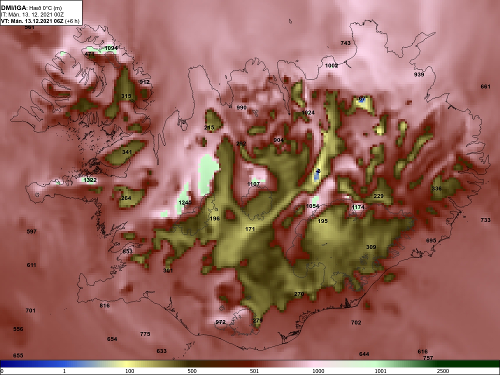This screenshot has height=375, width=500.
Task: Click the color scale label 100
Action: 129,371
